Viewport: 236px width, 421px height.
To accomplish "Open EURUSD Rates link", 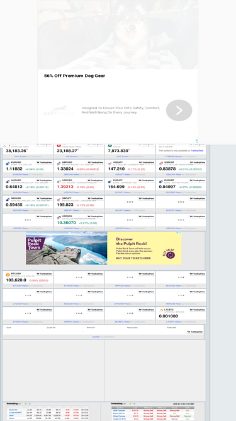I will (20, 174).
